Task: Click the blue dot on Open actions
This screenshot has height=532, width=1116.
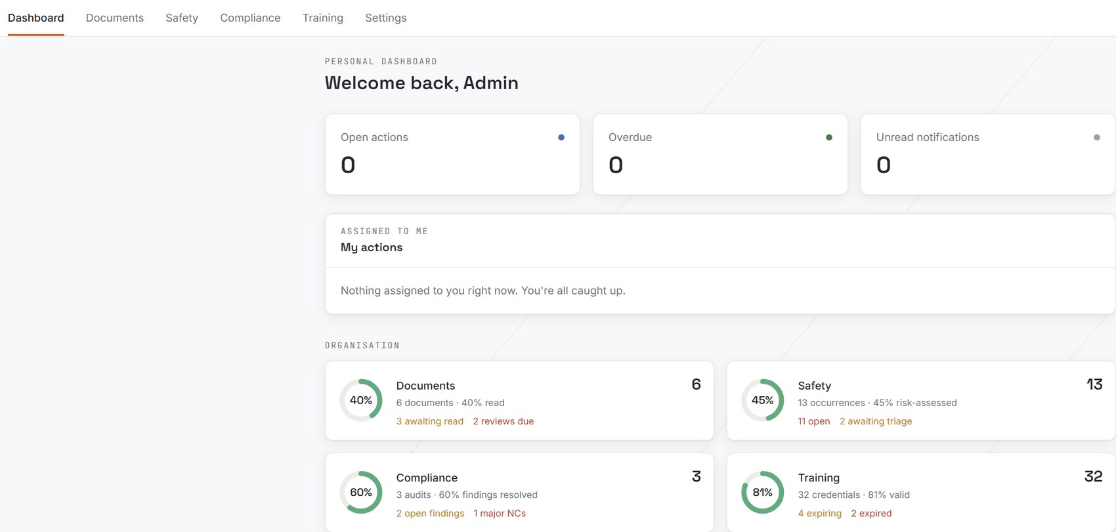Action: [561, 137]
